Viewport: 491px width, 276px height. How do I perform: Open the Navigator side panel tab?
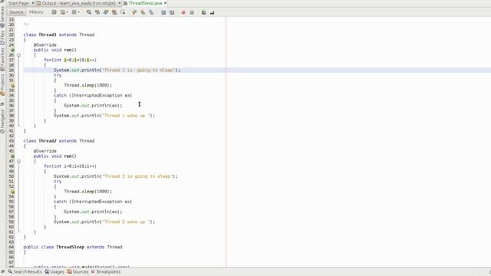tap(2, 121)
